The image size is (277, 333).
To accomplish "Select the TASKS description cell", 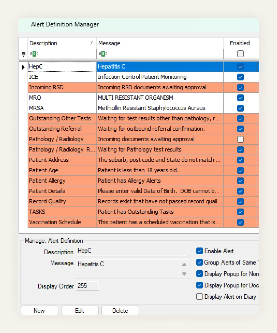I will click(62, 212).
